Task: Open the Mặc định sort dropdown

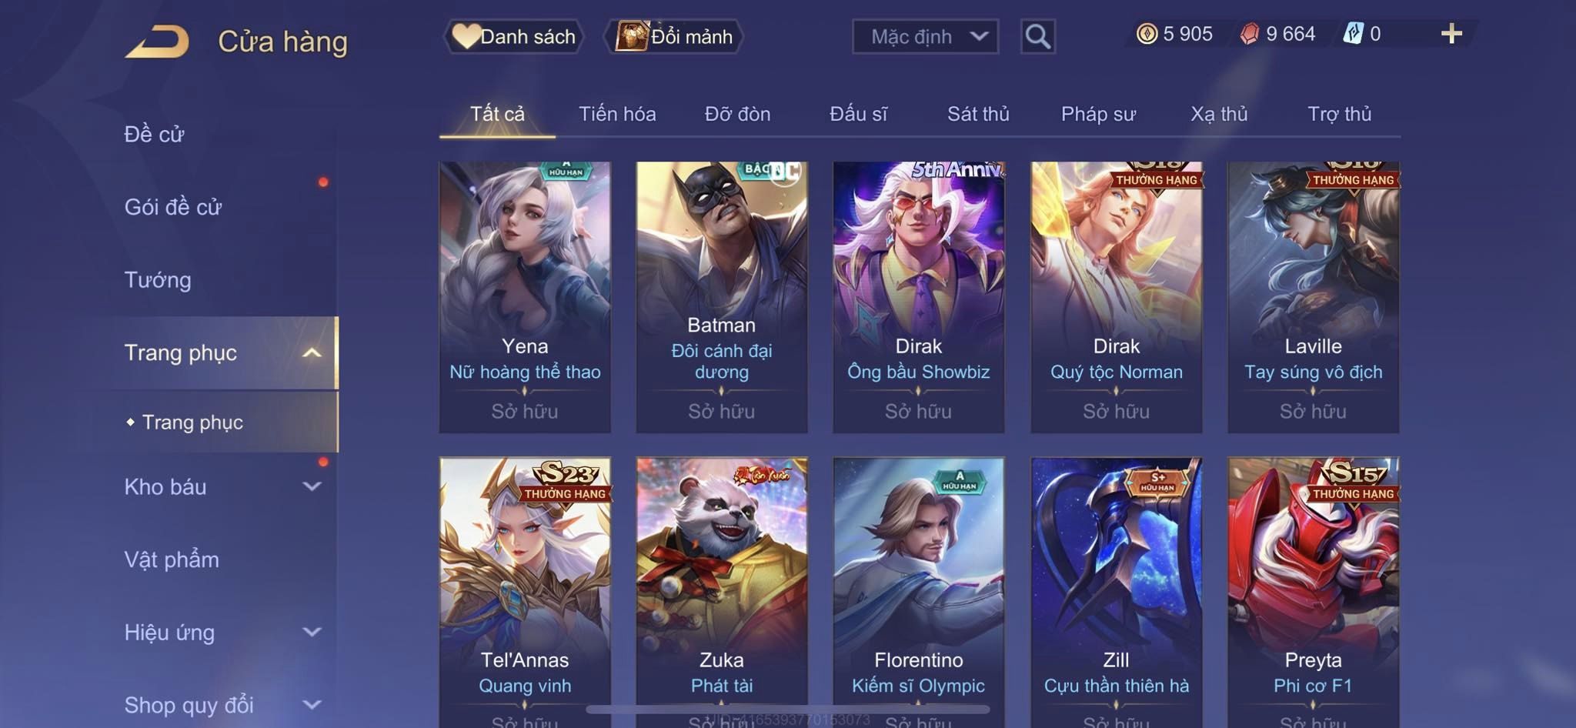Action: (x=925, y=36)
